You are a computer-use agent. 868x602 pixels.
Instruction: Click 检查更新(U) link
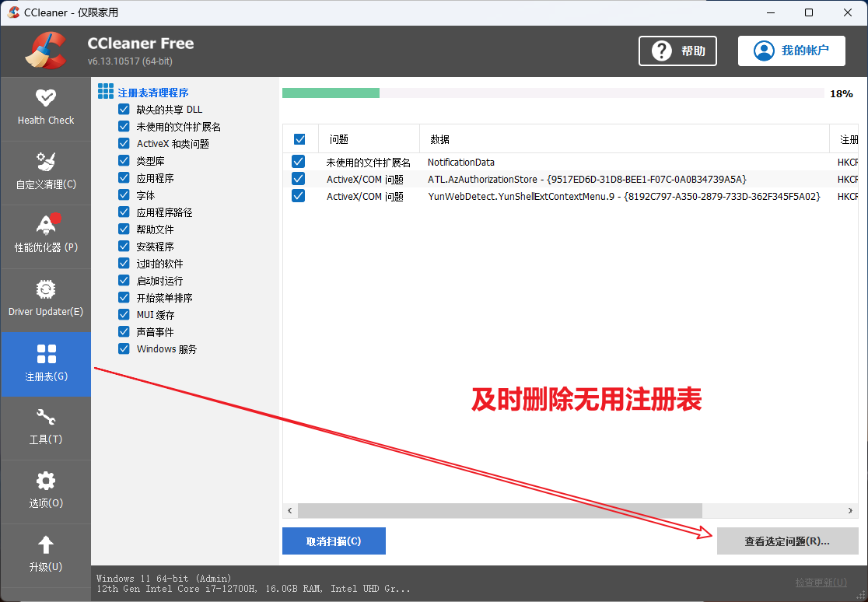point(821,582)
